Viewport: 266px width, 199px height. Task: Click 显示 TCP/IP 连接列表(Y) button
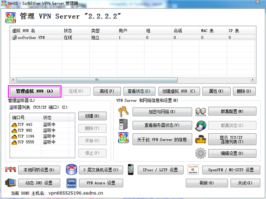coord(232,139)
